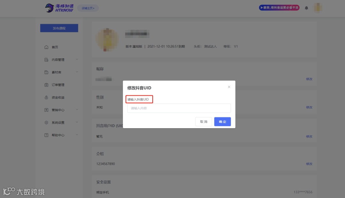Open the notification bell

click(x=306, y=8)
